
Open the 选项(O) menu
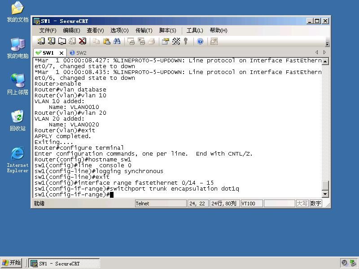tap(119, 30)
